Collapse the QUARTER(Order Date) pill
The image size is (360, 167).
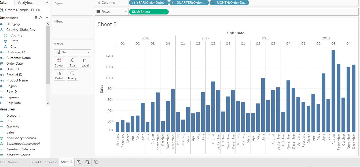pos(174,3)
